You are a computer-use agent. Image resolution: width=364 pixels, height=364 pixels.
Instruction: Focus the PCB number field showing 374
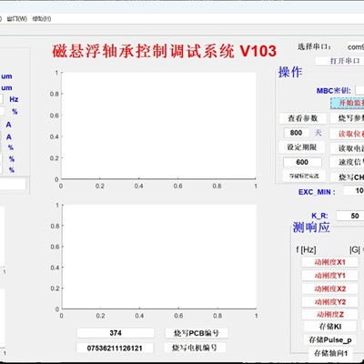[116, 333]
